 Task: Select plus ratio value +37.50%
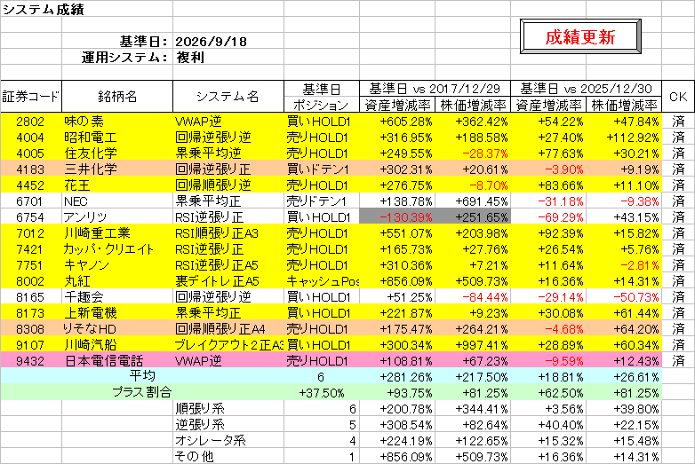[x=322, y=393]
